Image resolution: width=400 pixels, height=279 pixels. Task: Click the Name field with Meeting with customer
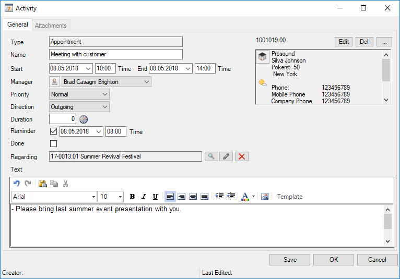point(115,54)
